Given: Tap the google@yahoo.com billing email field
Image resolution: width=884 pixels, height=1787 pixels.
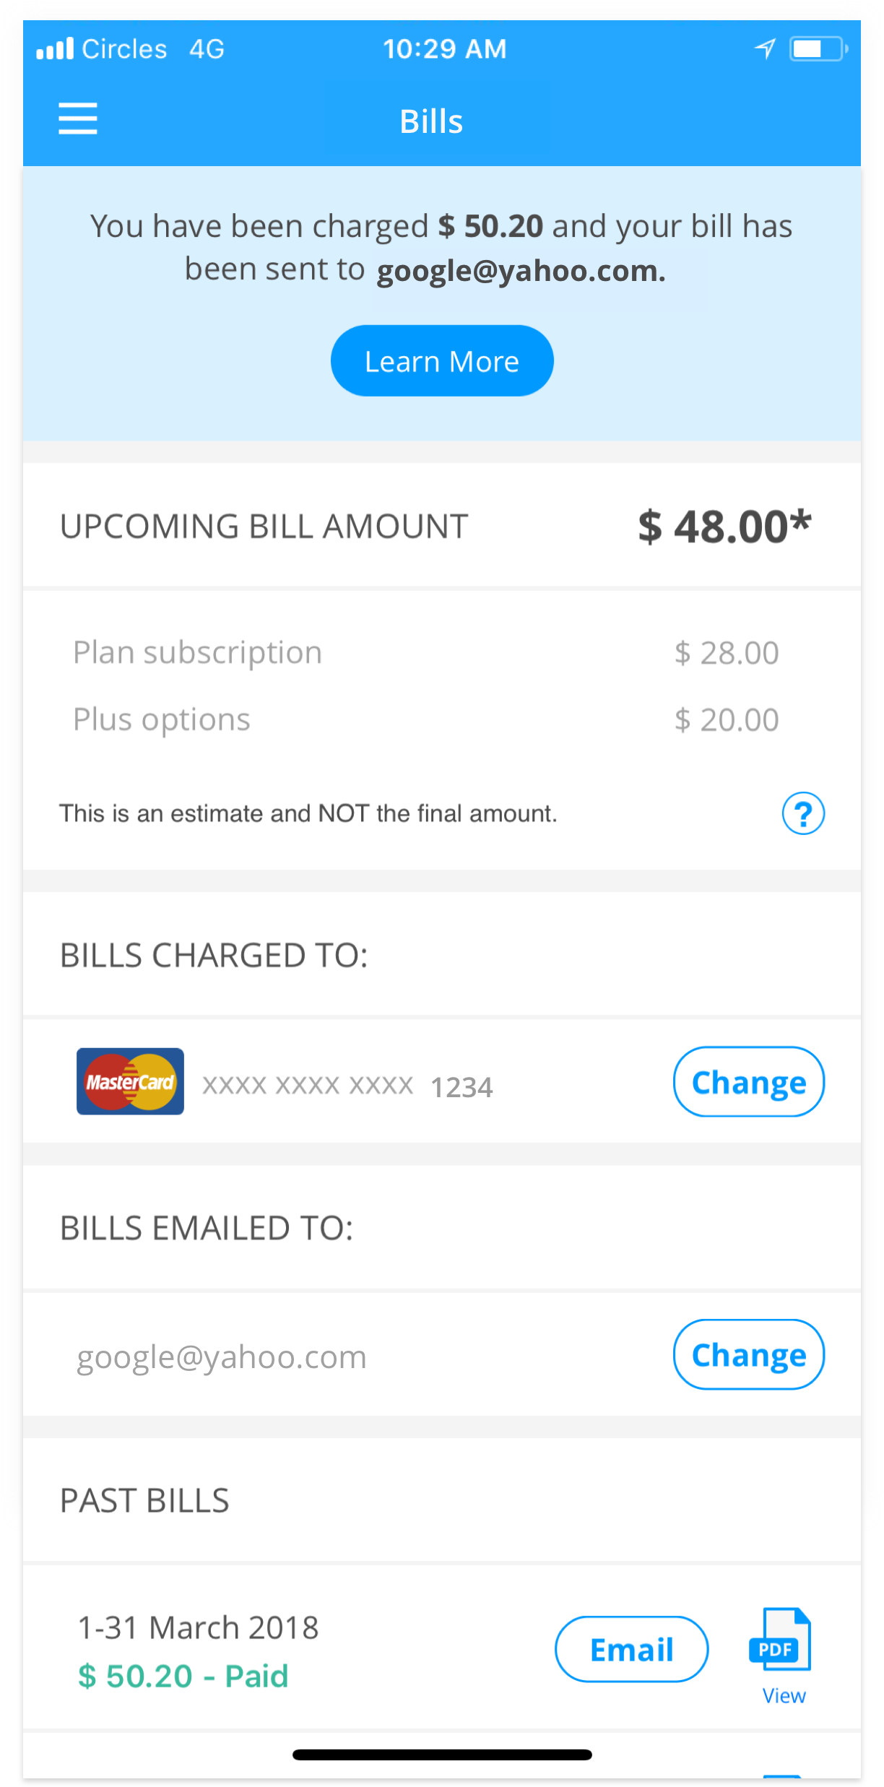Looking at the screenshot, I should (222, 1357).
